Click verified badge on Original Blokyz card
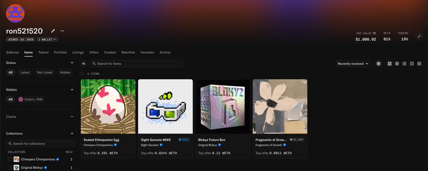 [x=219, y=145]
